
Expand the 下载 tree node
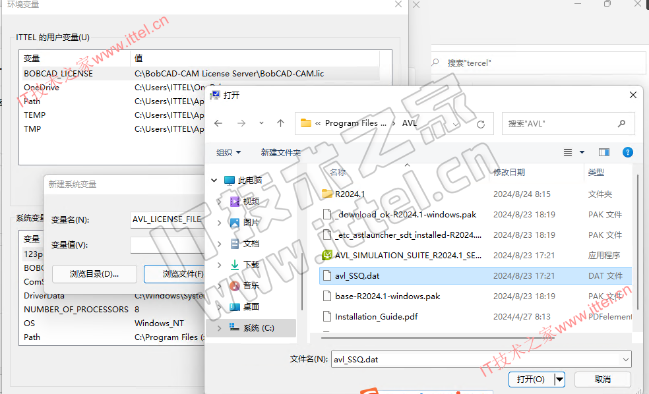pos(220,265)
